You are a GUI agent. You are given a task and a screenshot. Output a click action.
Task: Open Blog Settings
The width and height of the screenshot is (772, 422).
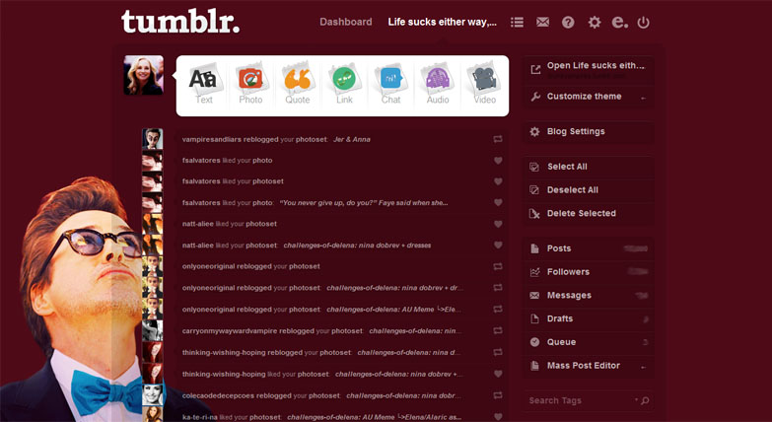point(589,131)
